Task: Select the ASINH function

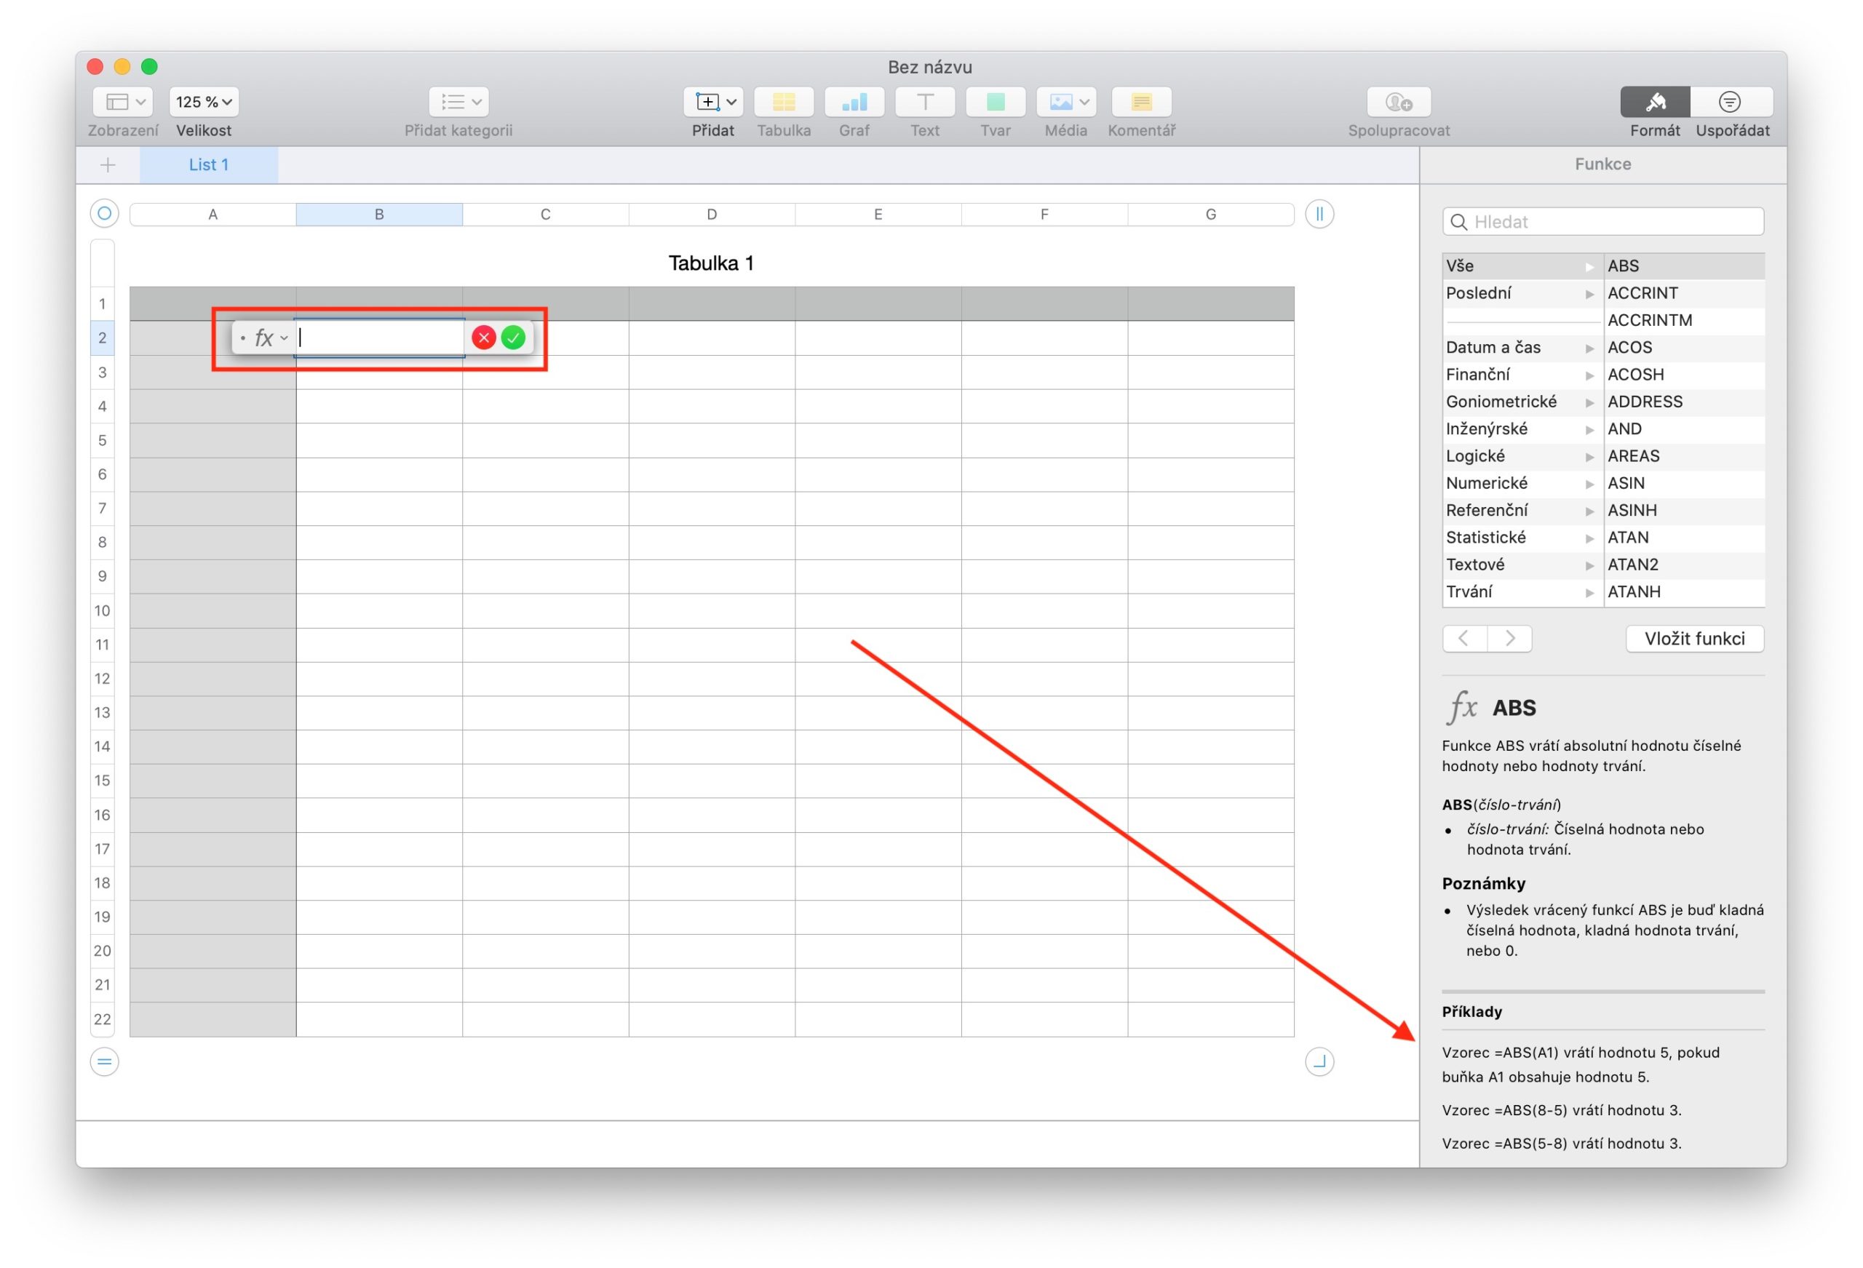Action: point(1684,511)
